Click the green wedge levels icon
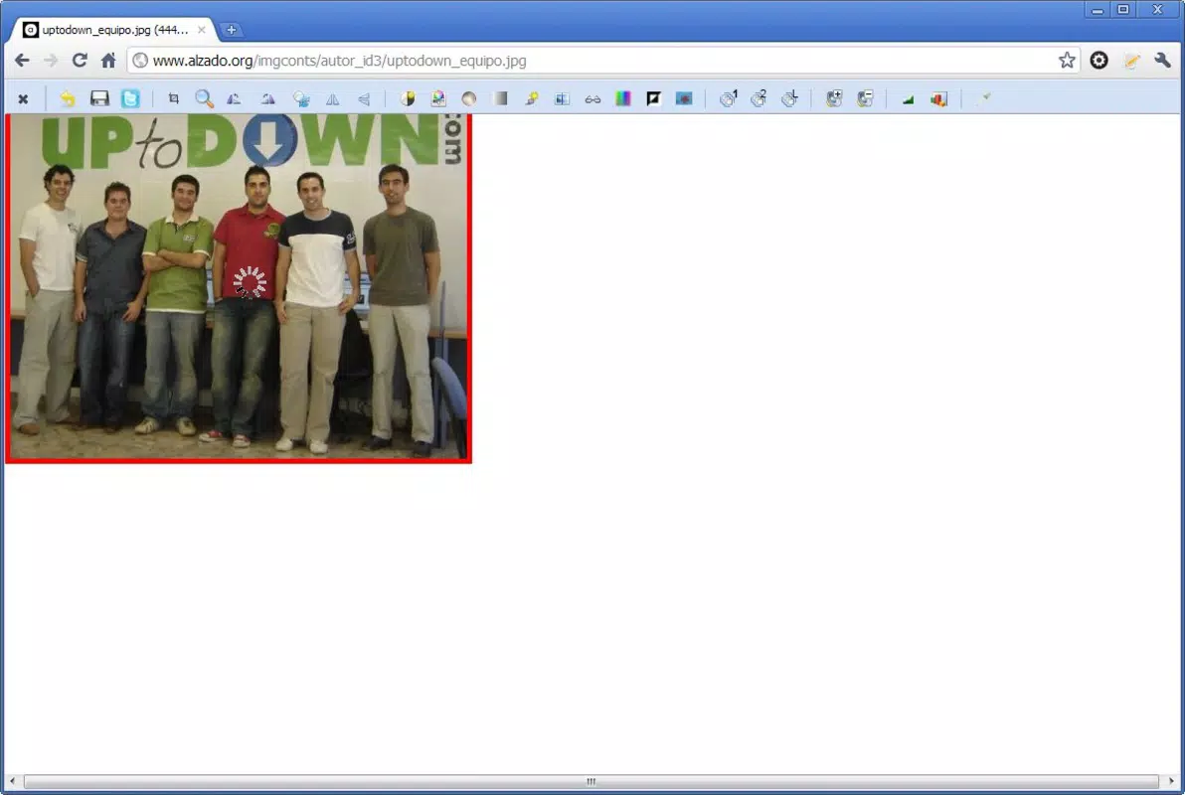The image size is (1185, 795). point(909,99)
